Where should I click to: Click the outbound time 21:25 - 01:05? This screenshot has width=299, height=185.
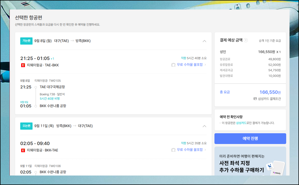pyautogui.click(x=35, y=58)
